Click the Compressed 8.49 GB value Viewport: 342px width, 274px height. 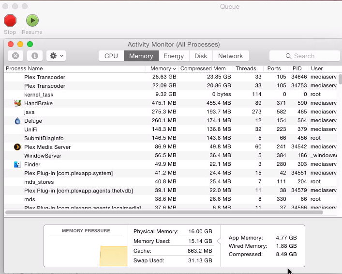click(x=286, y=254)
